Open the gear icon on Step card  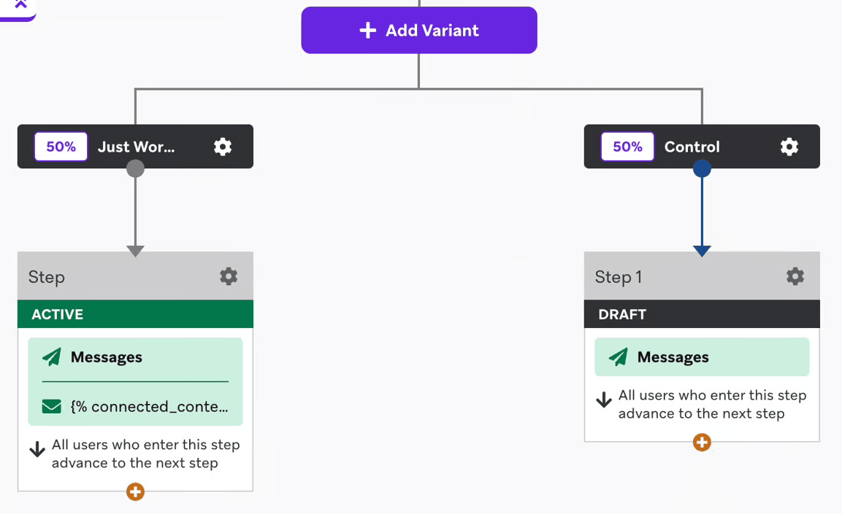point(229,276)
